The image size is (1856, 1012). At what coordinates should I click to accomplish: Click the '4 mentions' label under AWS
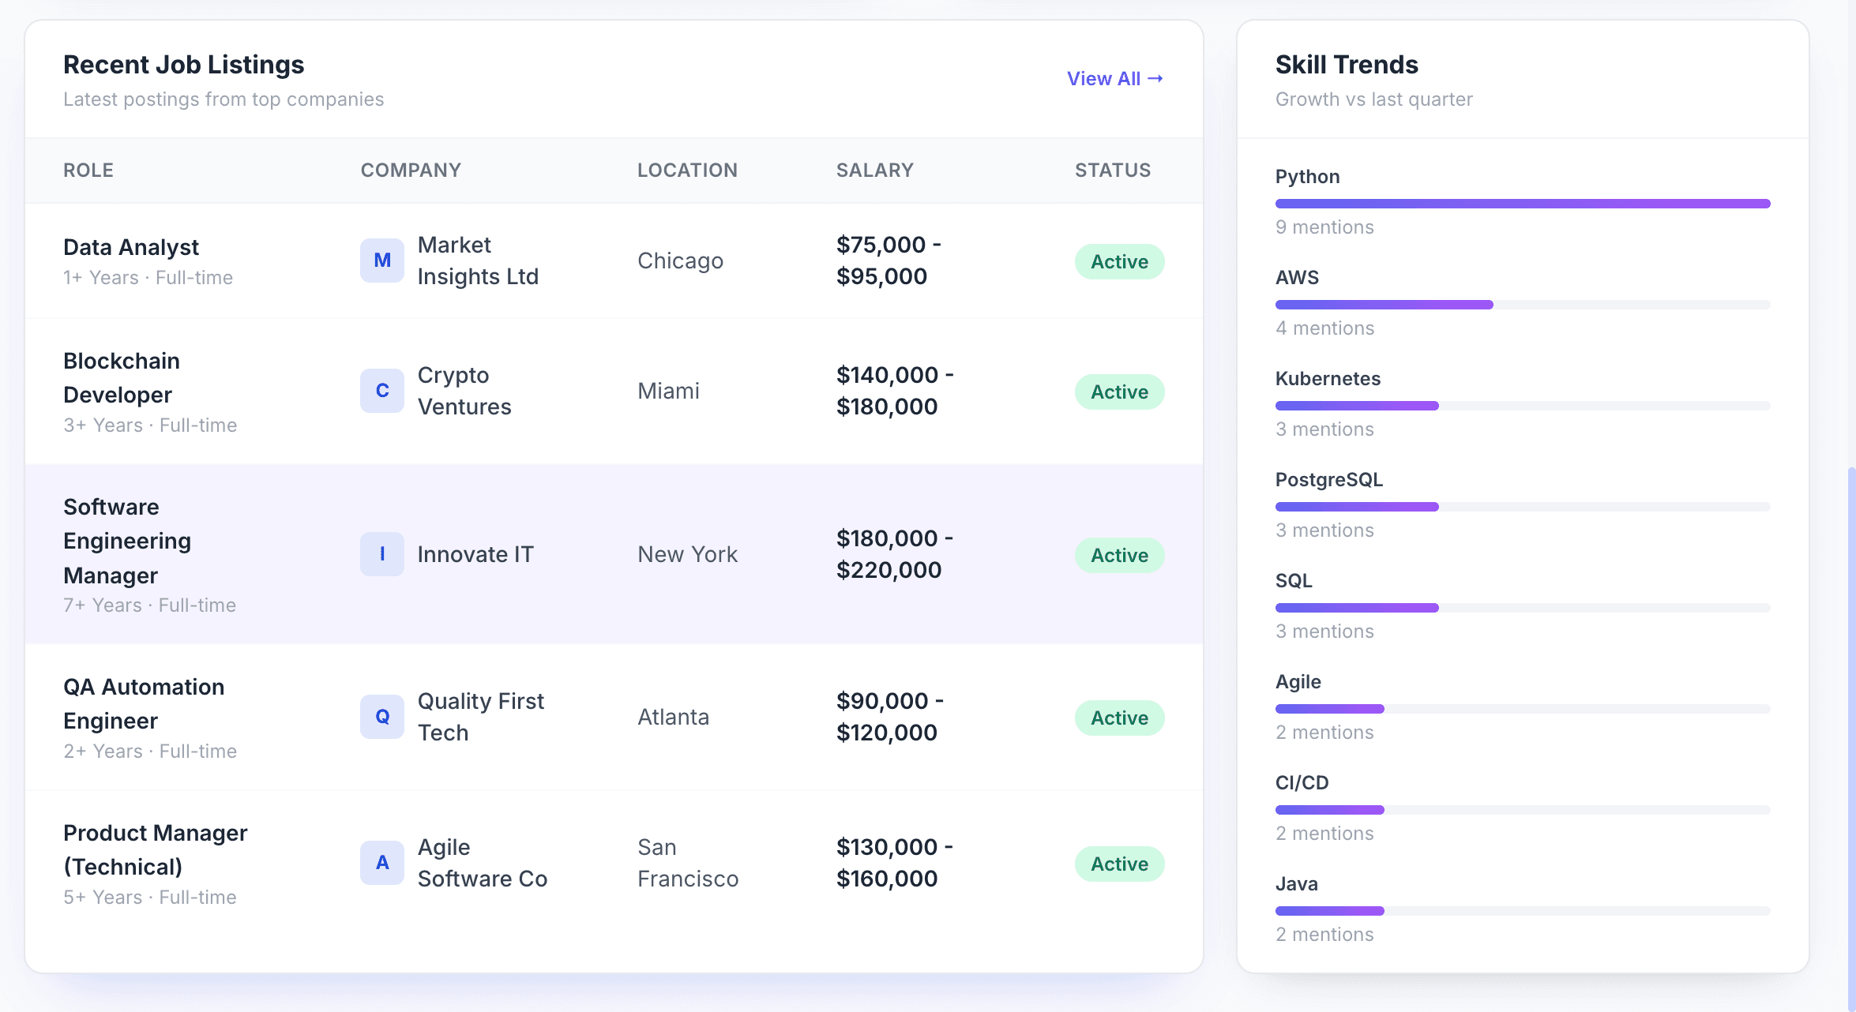[x=1324, y=328]
